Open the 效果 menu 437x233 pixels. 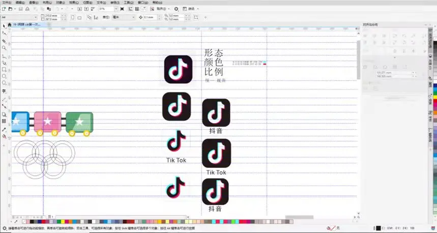click(74, 2)
